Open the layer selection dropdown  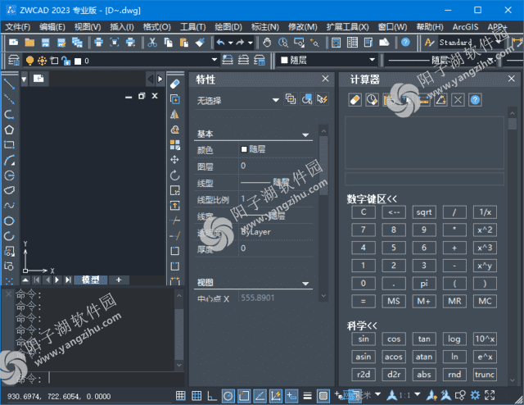click(215, 60)
